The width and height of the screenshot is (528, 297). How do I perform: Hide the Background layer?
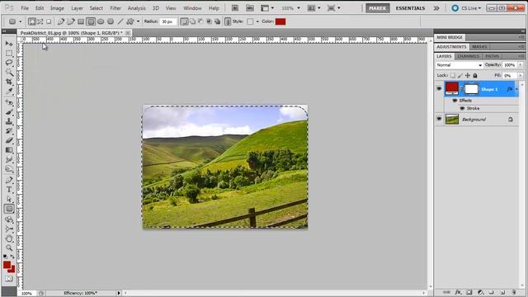pos(439,119)
